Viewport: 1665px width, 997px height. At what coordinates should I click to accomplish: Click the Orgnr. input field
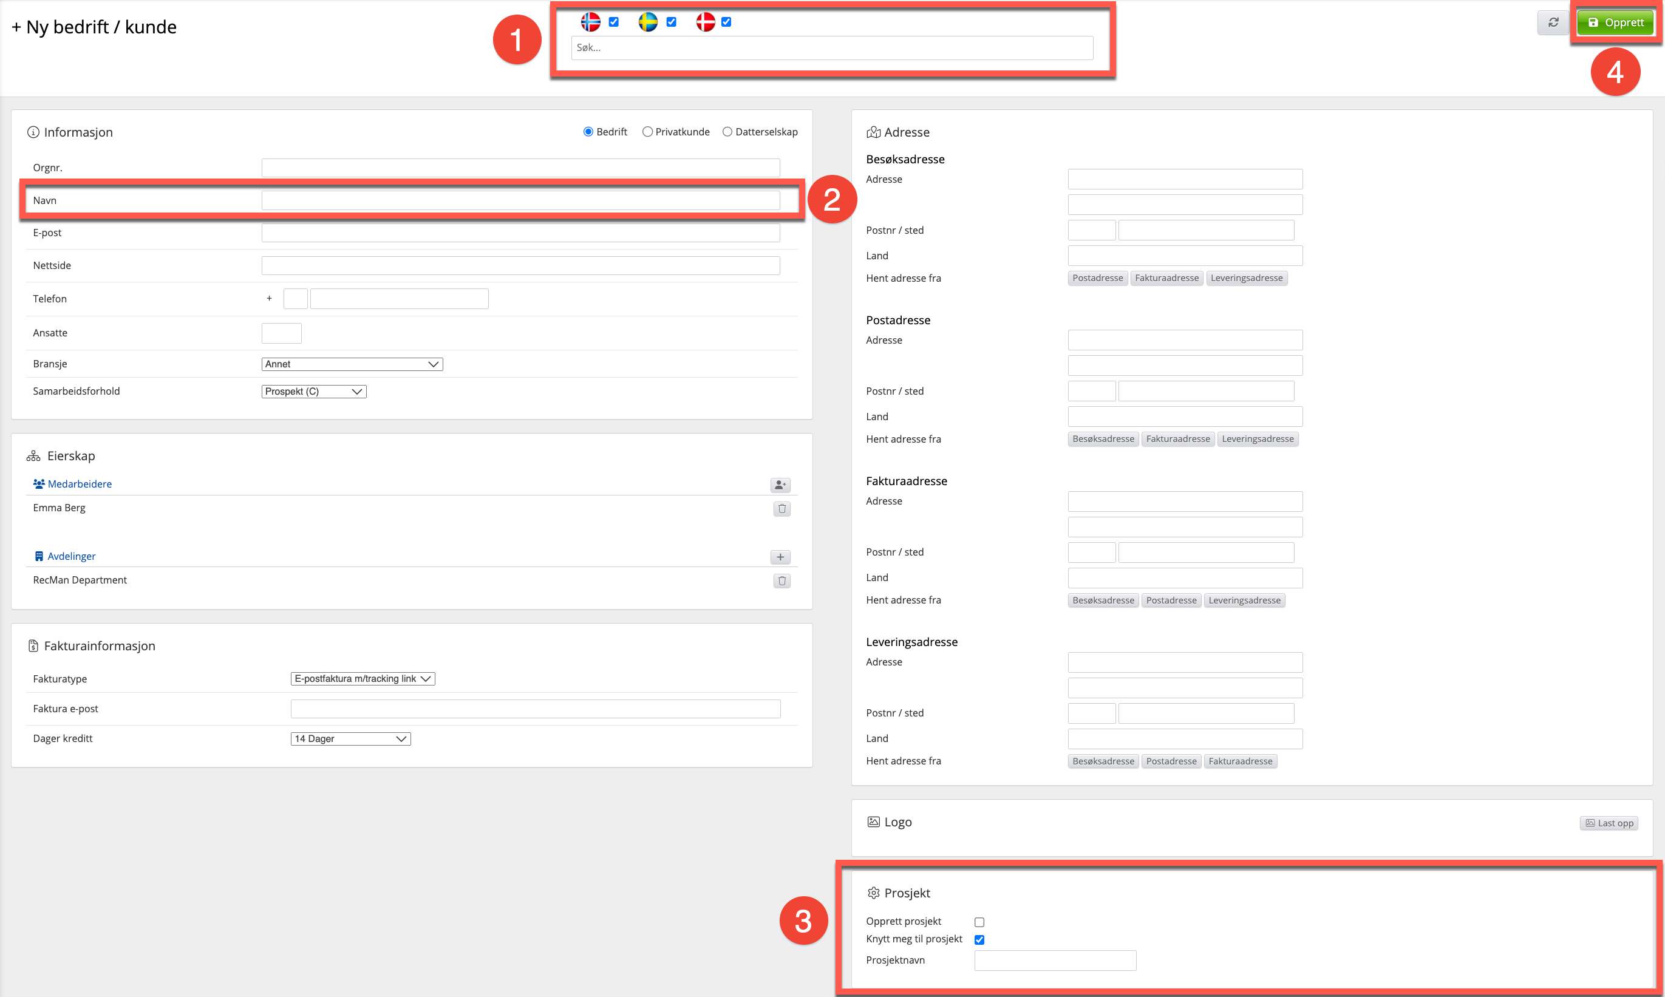(521, 168)
